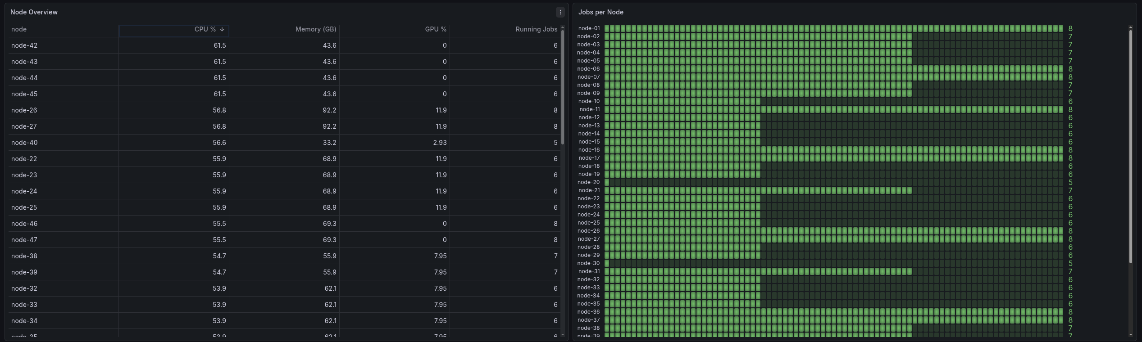This screenshot has width=1142, height=342.
Task: Select the node-26 table cell
Action: click(64, 110)
